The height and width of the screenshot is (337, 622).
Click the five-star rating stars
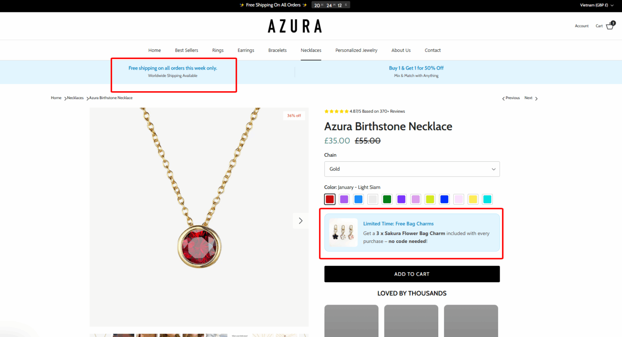coord(336,112)
